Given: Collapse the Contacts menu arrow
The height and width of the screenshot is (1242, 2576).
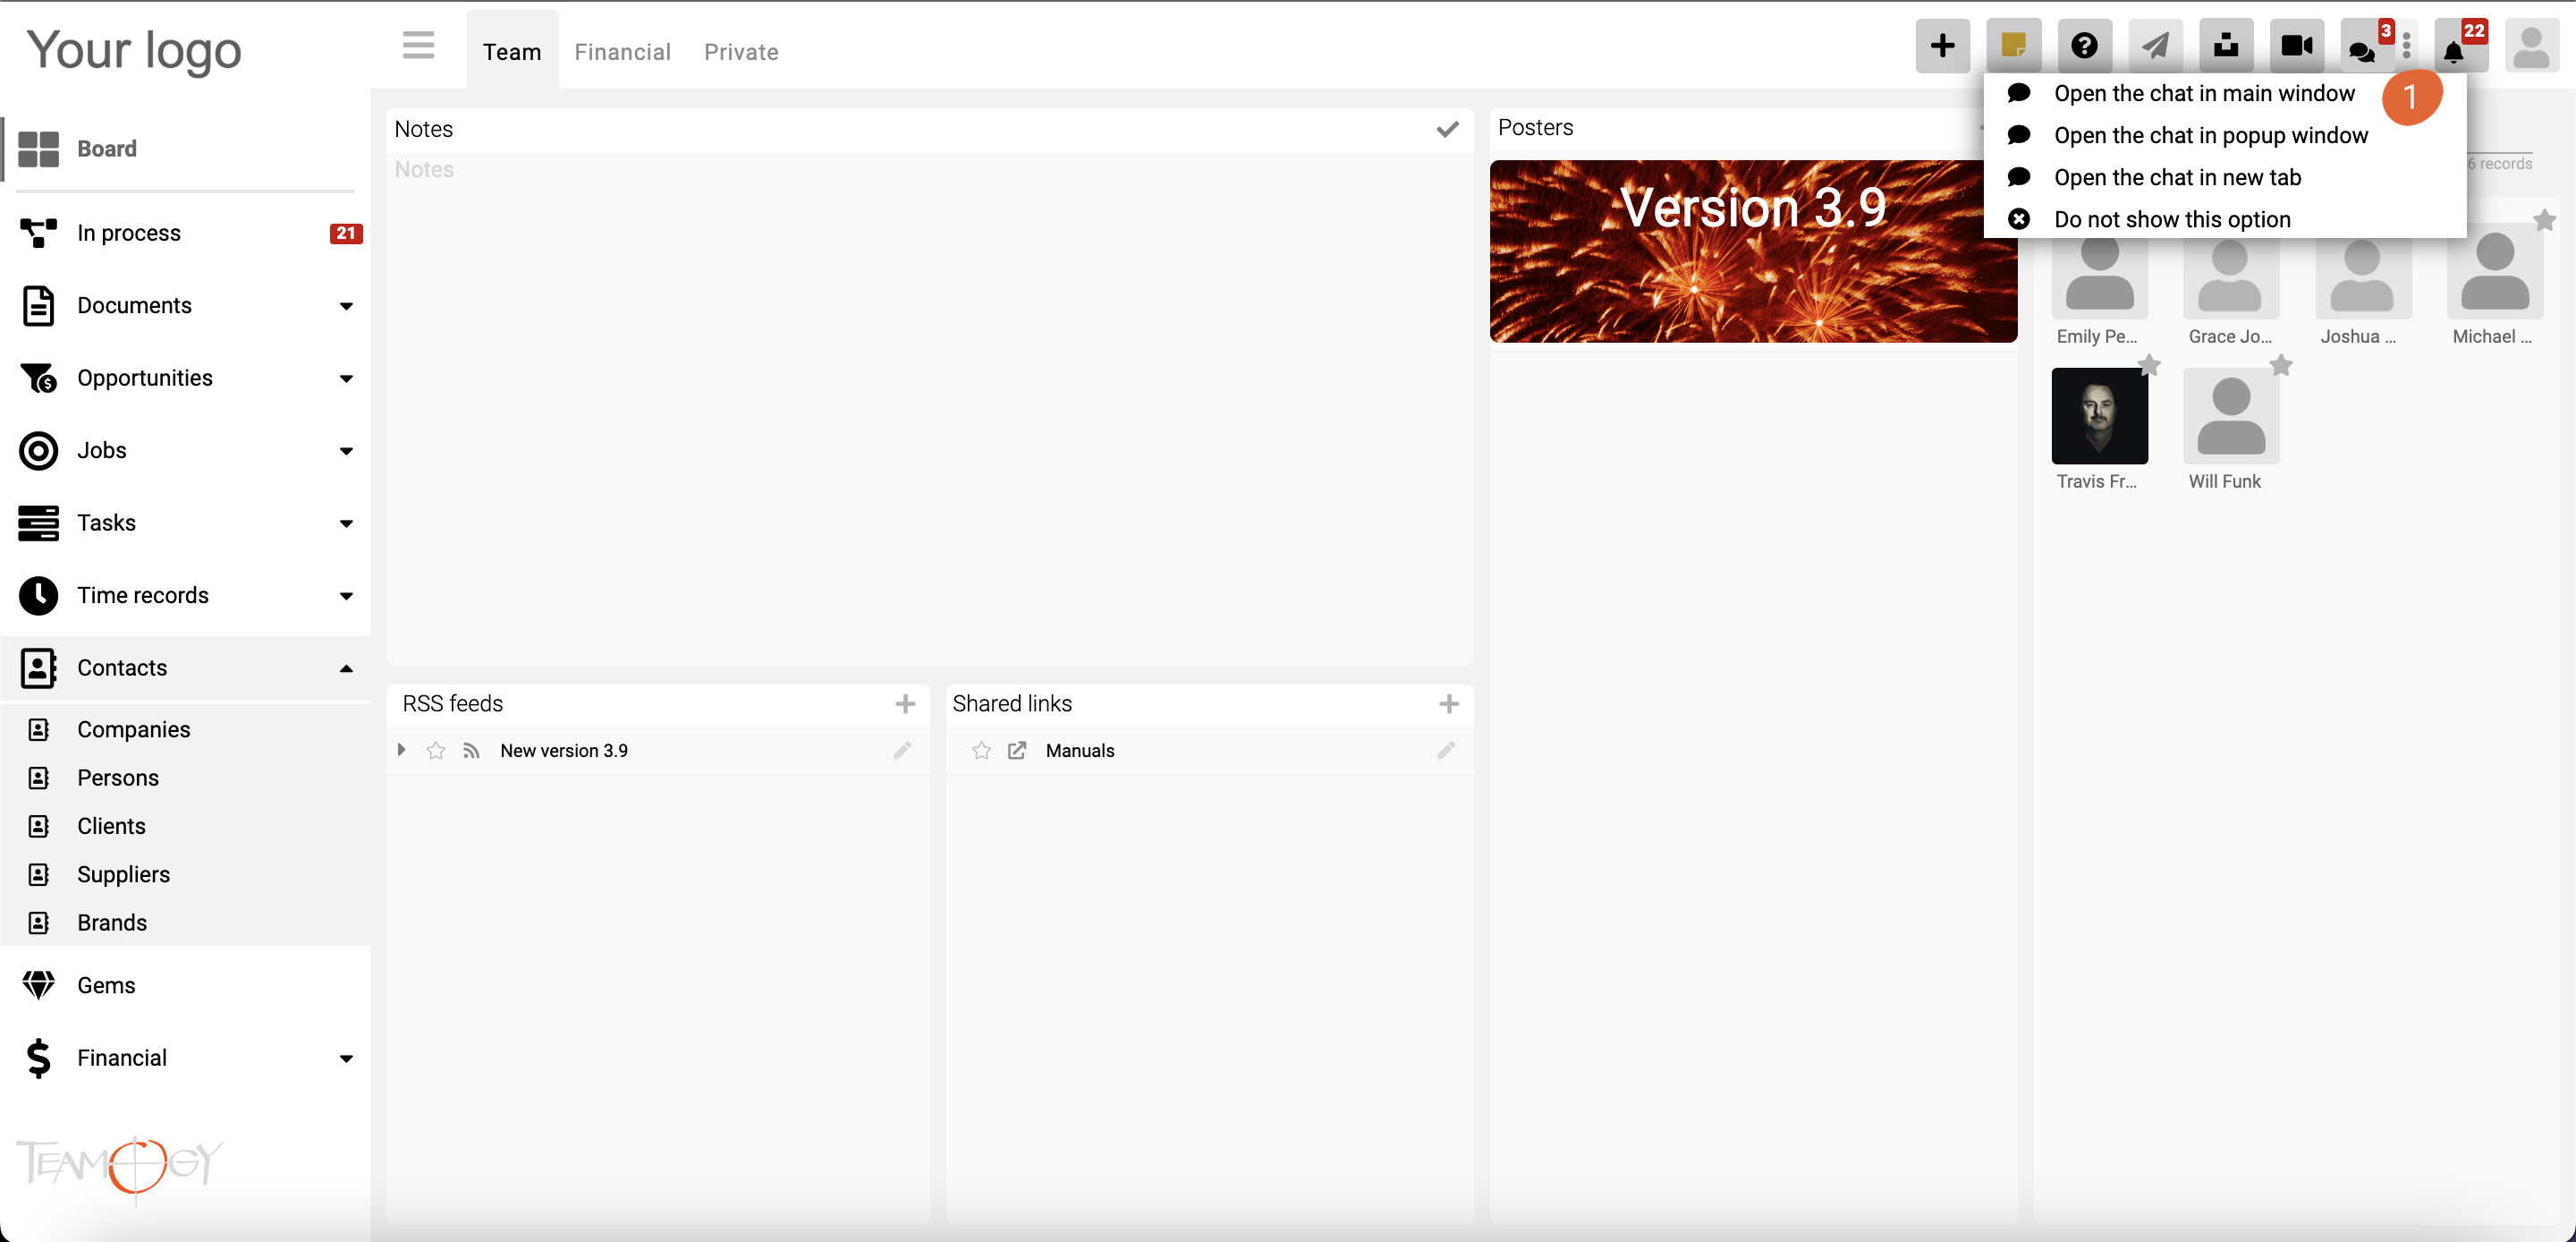Looking at the screenshot, I should tap(346, 668).
